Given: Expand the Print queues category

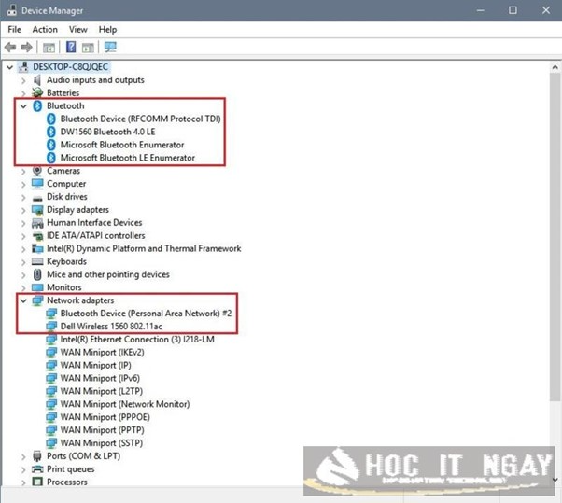Looking at the screenshot, I should pyautogui.click(x=23, y=469).
